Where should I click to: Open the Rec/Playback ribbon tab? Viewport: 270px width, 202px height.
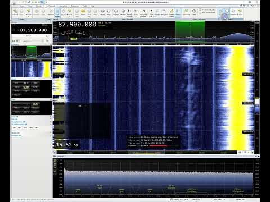click(50, 6)
